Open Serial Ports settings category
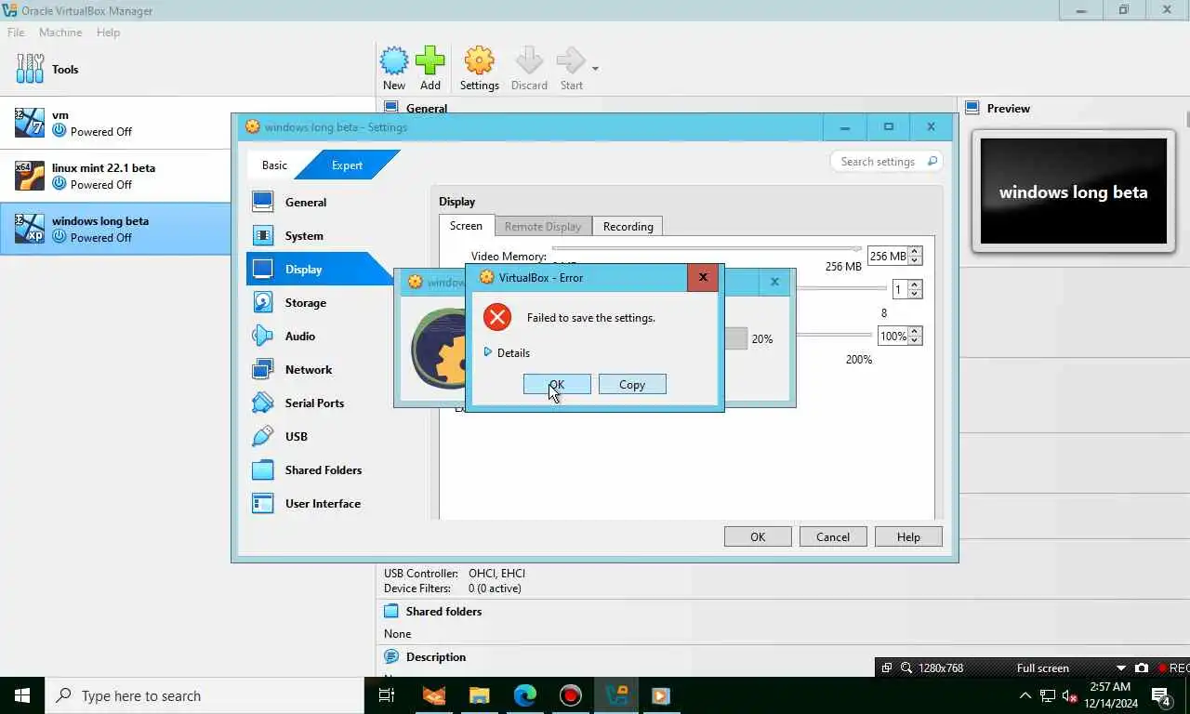The height and width of the screenshot is (714, 1190). pos(314,403)
